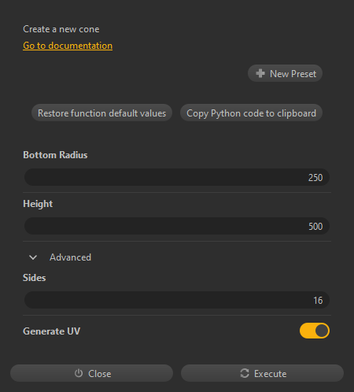Image resolution: width=354 pixels, height=392 pixels.
Task: Open the Go to documentation link
Action: click(x=68, y=46)
